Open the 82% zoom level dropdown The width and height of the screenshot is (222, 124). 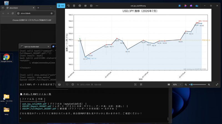pyautogui.click(x=177, y=85)
